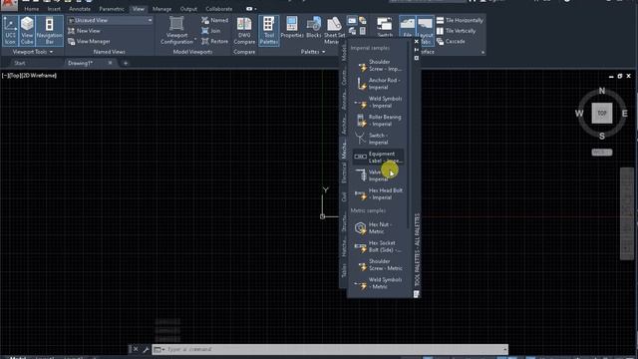638x359 pixels.
Task: Select Switch - Imperial tool
Action: point(379,139)
